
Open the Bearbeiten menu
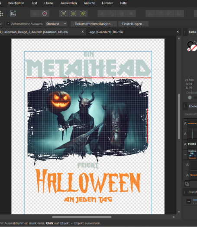[16, 3]
